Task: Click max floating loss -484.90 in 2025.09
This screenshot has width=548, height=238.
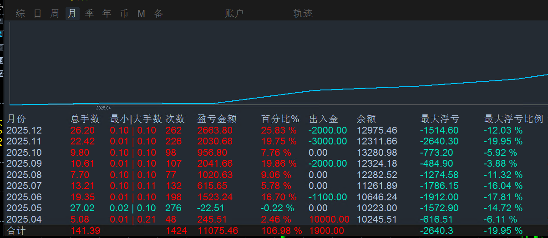Action: pos(436,164)
